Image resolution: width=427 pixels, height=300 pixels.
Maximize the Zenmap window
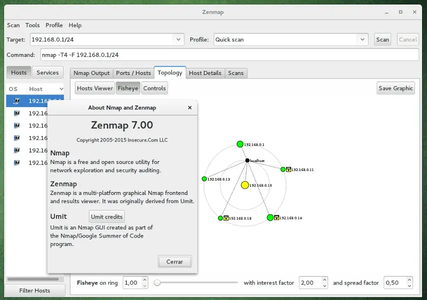401,12
